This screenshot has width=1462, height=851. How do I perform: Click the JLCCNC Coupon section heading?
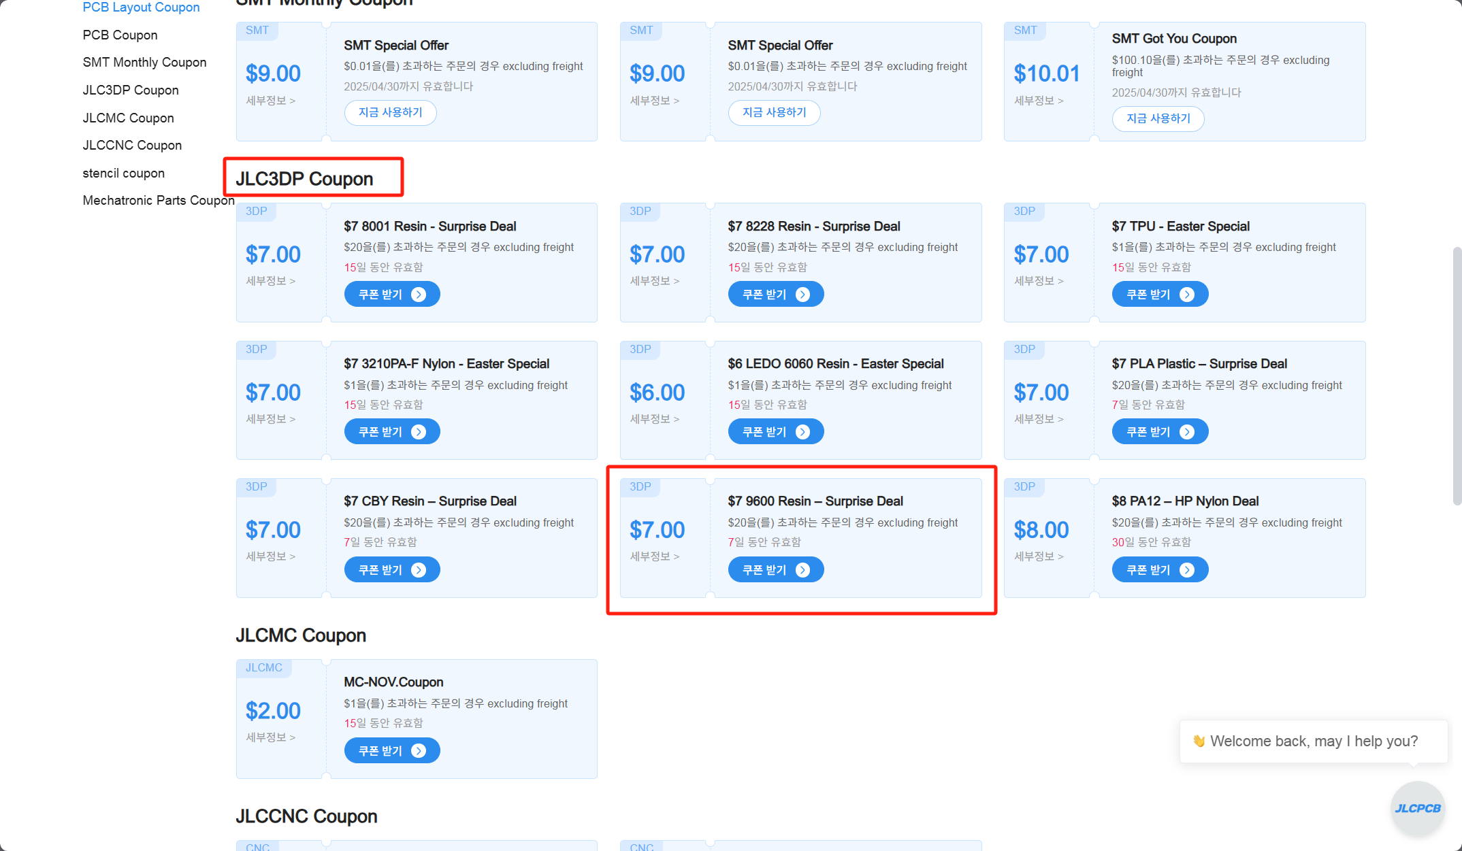click(x=306, y=816)
